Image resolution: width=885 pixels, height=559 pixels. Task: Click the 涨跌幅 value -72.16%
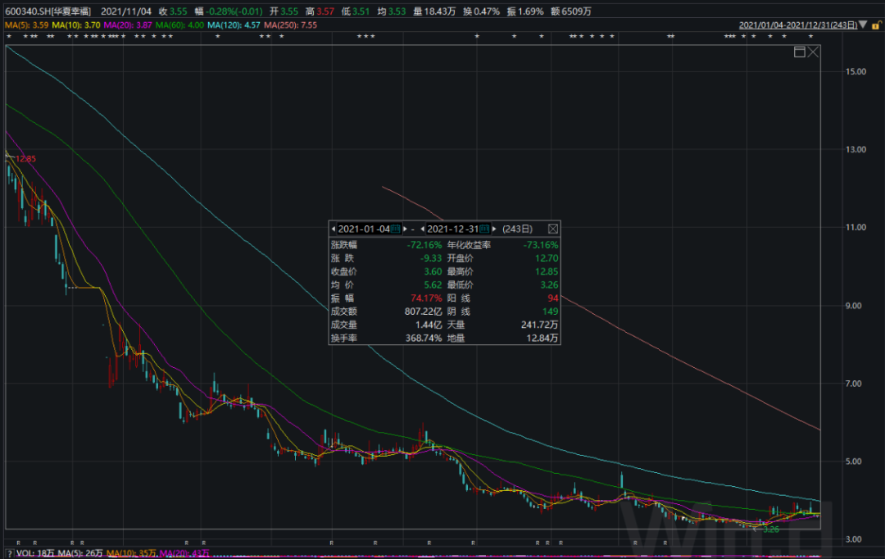coord(424,245)
